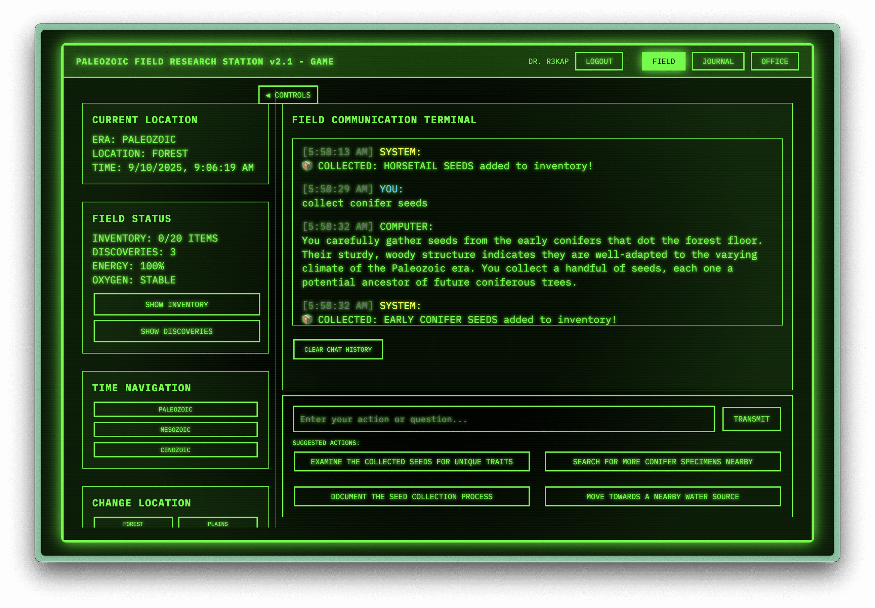
Task: Click the 'ENERGY: 100%' status line
Action: click(128, 266)
